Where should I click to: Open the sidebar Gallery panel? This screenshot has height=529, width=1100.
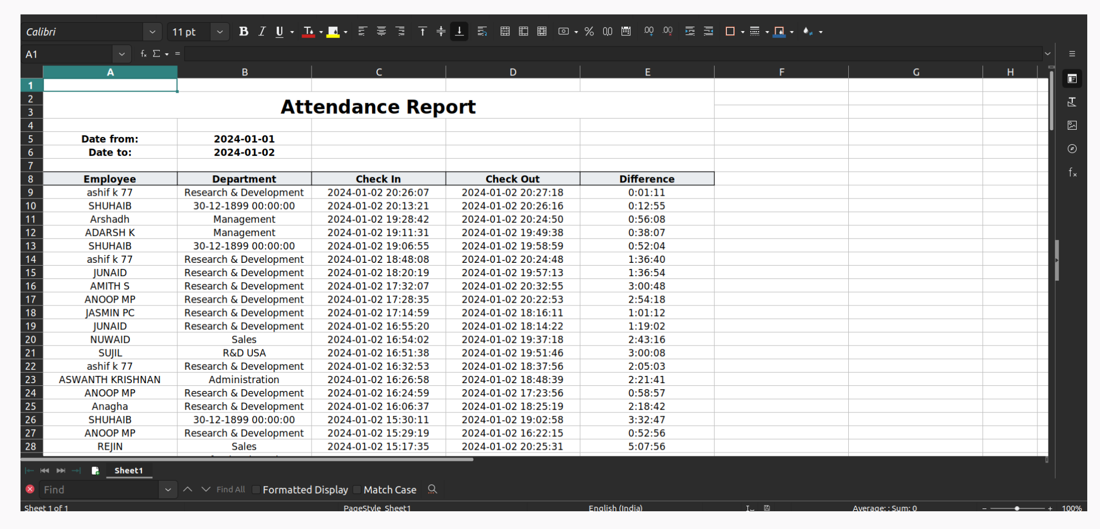pos(1072,125)
